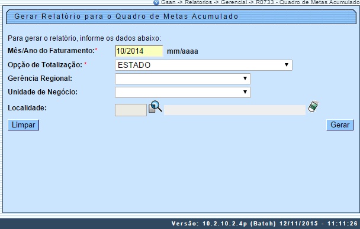Click the 'Localidade:' label

point(27,108)
